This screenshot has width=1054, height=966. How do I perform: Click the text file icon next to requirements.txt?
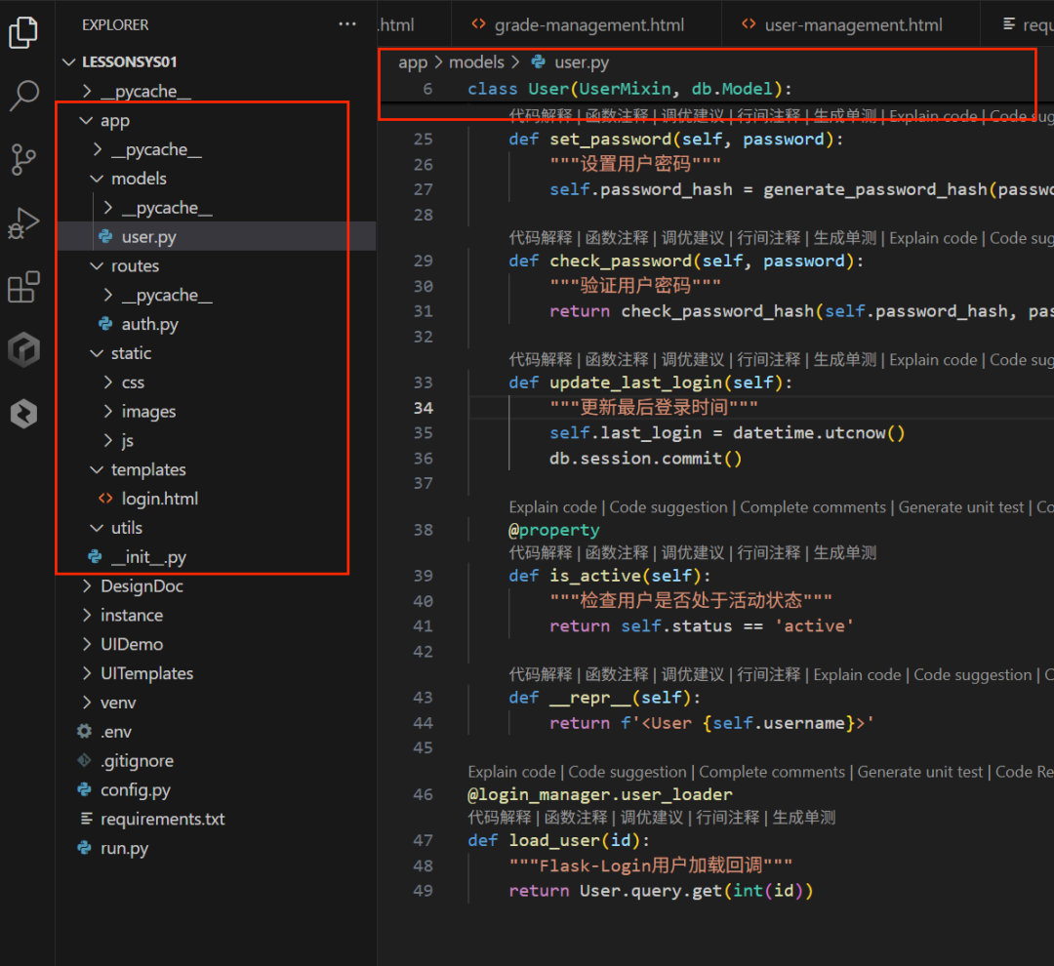[86, 819]
